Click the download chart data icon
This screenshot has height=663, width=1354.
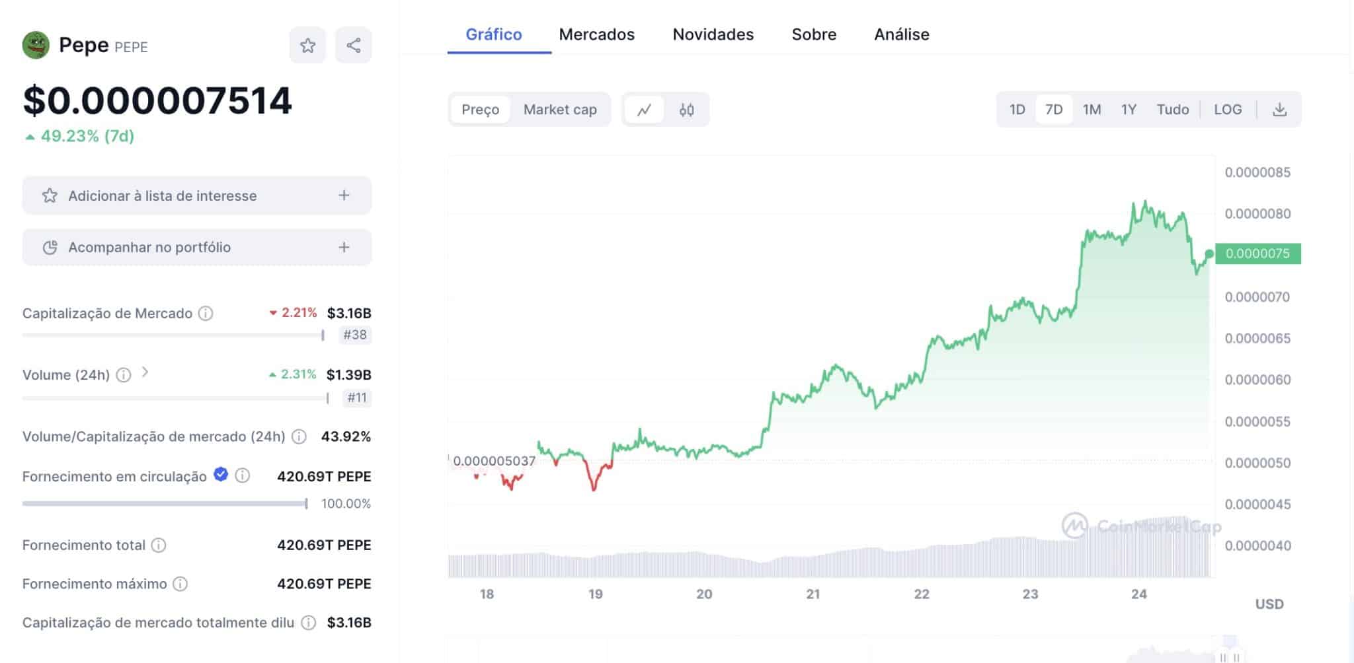[1280, 110]
